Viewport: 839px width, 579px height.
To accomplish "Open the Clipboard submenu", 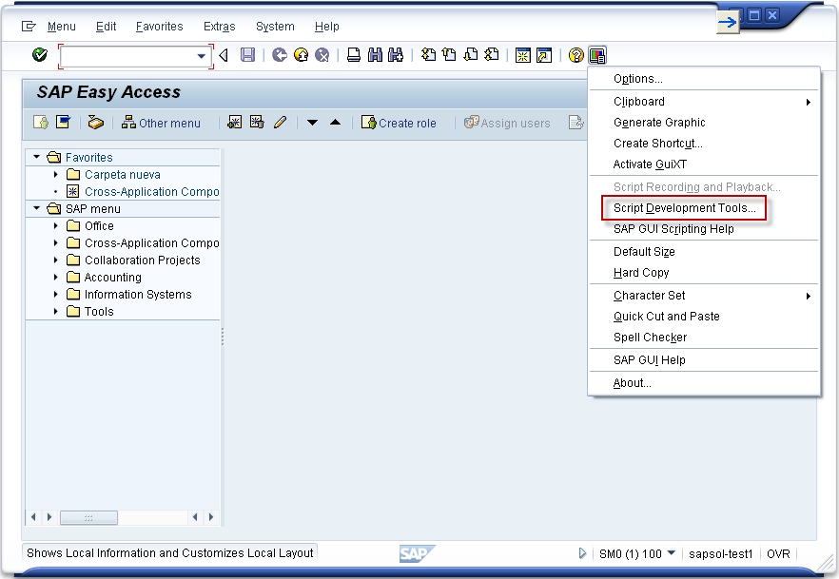I will (x=704, y=102).
